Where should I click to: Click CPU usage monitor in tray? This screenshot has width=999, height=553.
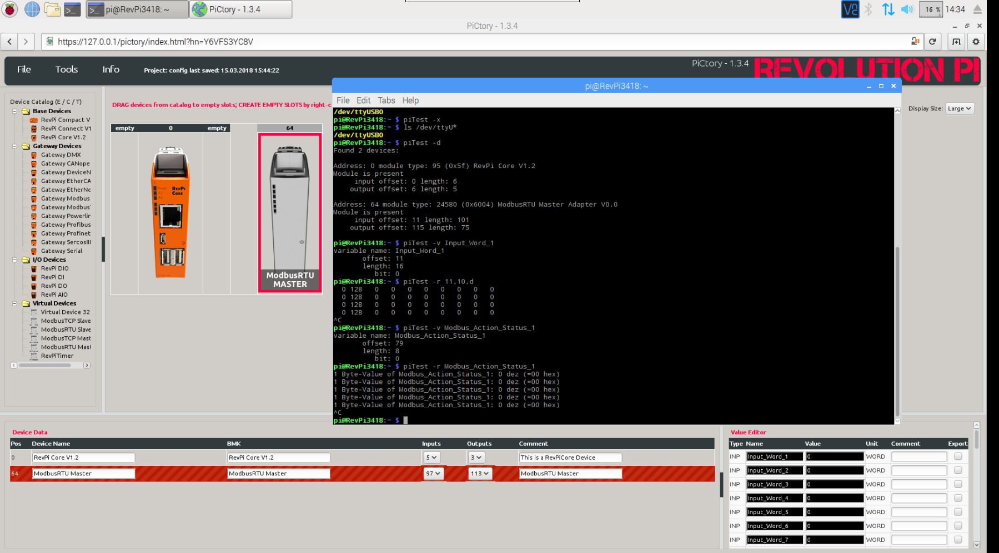[931, 9]
